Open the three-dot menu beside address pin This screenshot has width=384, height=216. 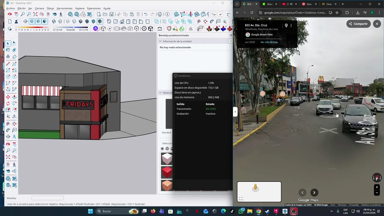point(291,26)
